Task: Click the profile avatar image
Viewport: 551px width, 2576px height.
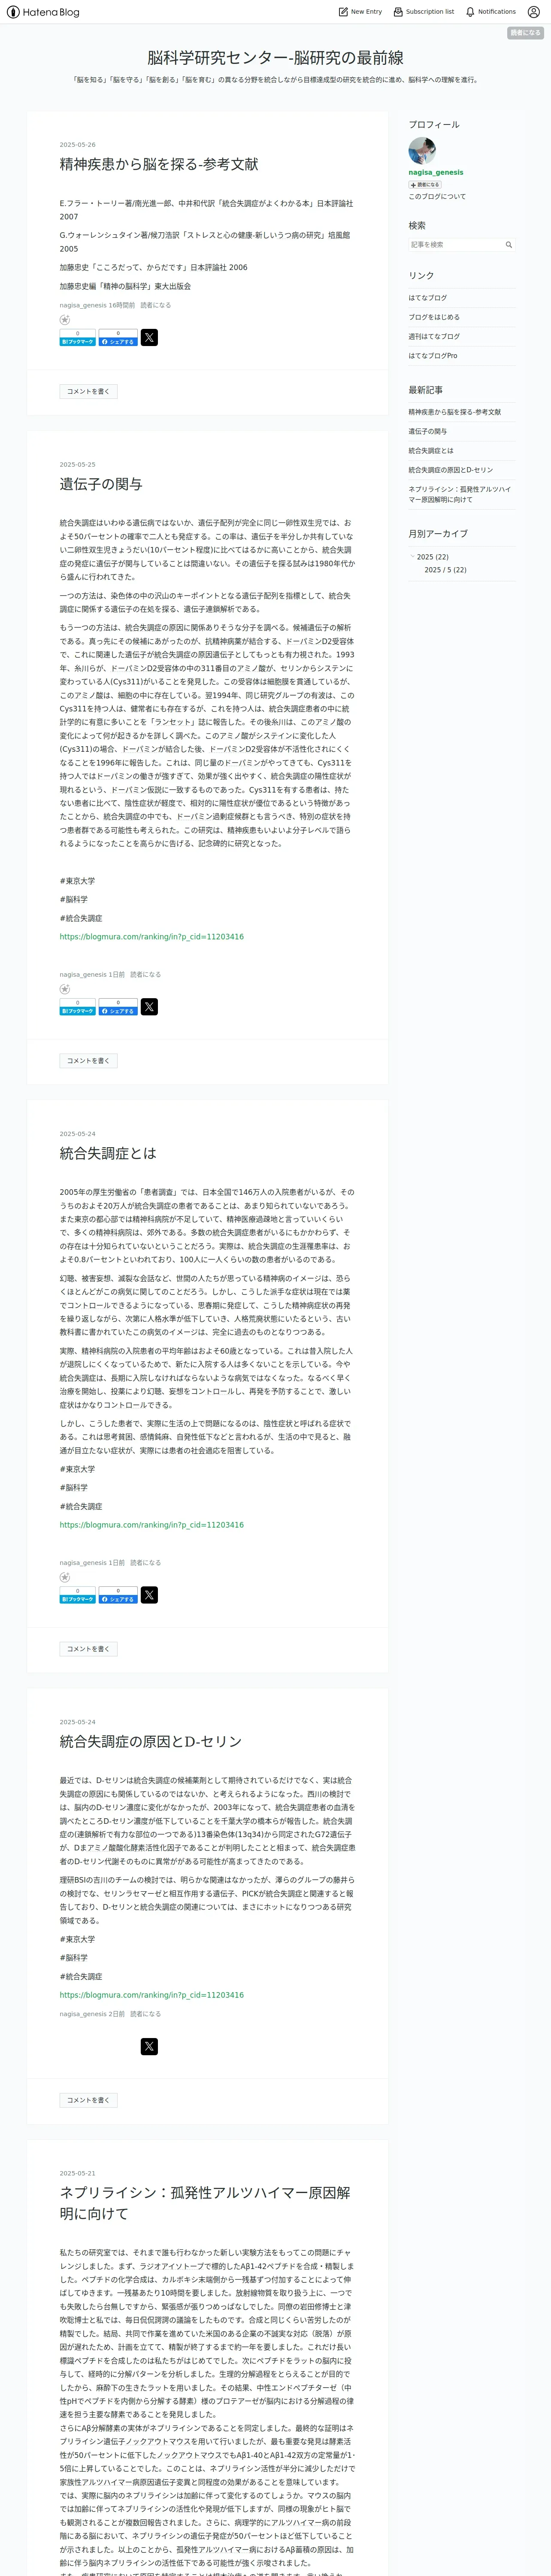Action: pyautogui.click(x=422, y=151)
